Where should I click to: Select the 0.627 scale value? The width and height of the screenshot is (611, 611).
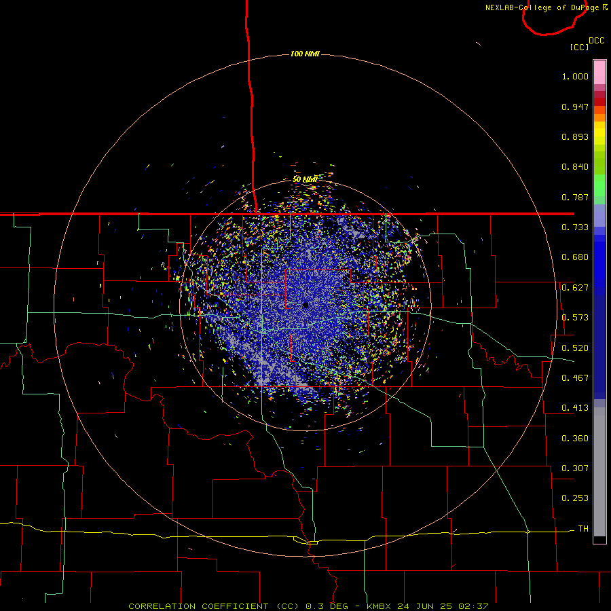coord(575,288)
